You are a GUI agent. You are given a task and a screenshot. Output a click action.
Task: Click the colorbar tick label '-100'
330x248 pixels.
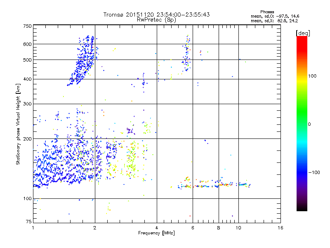coord(314,172)
